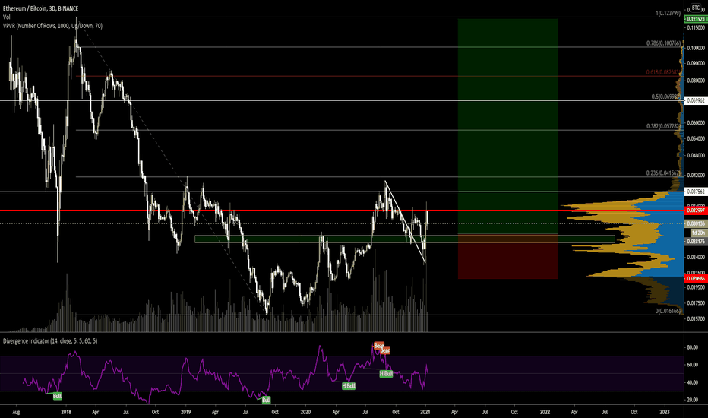
Task: Click 0.054000 on the price axis
Action: click(x=697, y=138)
